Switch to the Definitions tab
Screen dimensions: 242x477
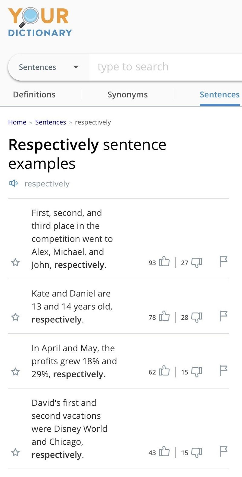[34, 95]
